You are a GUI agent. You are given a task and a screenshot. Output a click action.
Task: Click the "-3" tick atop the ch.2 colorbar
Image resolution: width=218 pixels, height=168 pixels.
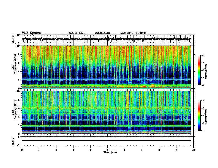pyautogui.click(x=203, y=101)
